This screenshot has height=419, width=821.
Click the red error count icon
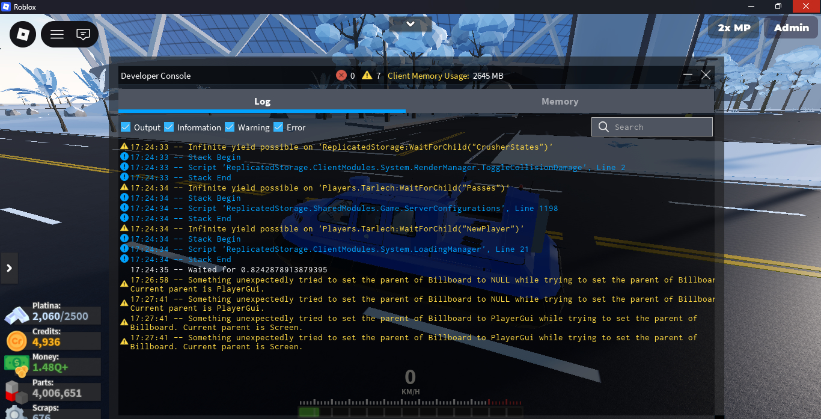tap(341, 76)
